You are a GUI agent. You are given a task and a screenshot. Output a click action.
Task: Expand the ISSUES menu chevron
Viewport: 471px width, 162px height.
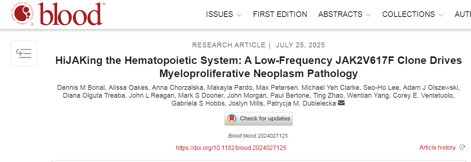[x=239, y=15]
